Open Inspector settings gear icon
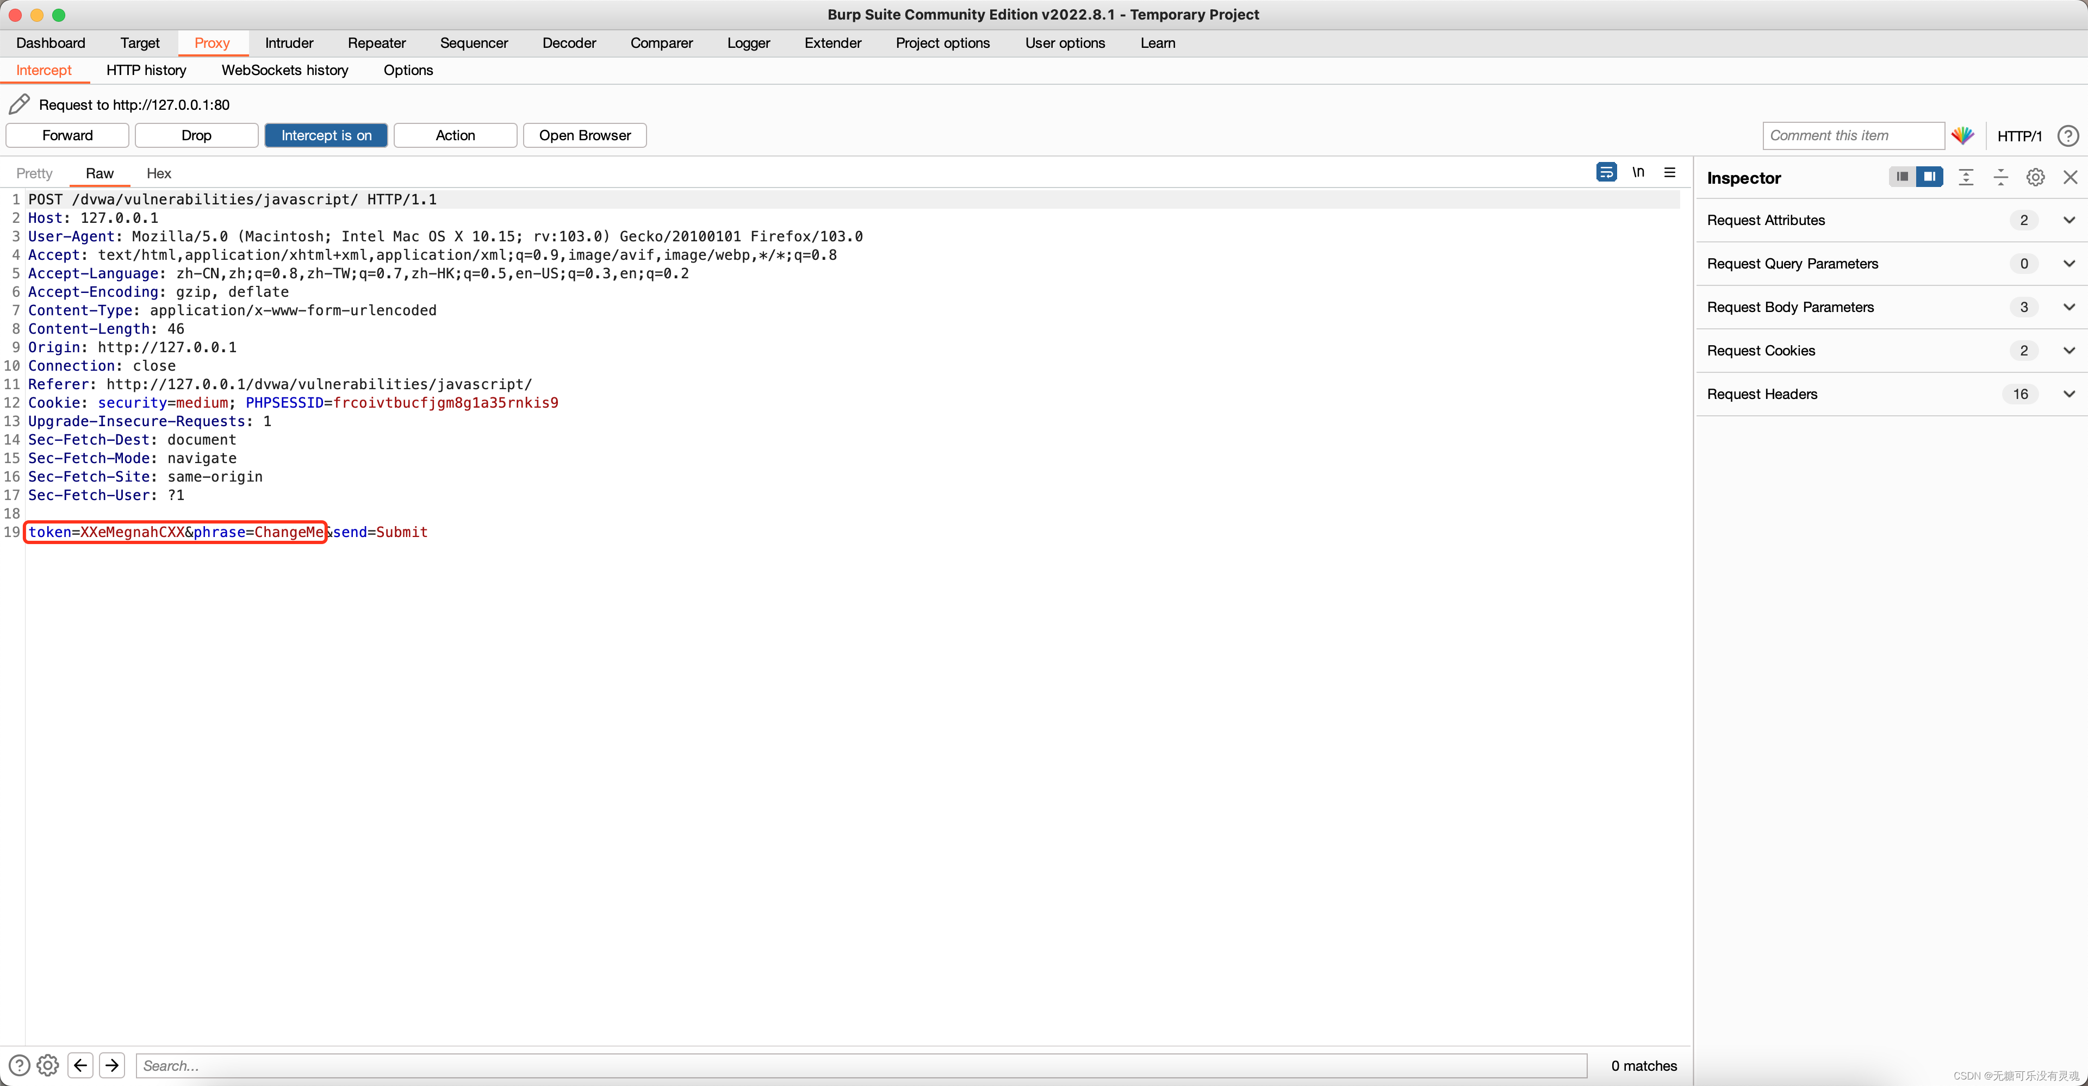The height and width of the screenshot is (1086, 2088). point(2035,178)
